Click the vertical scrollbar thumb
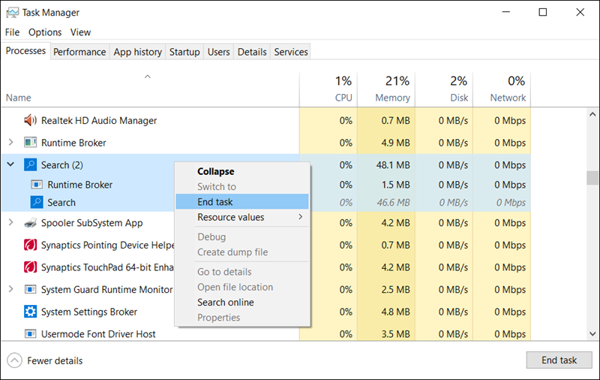This screenshot has width=600, height=380. 592,178
